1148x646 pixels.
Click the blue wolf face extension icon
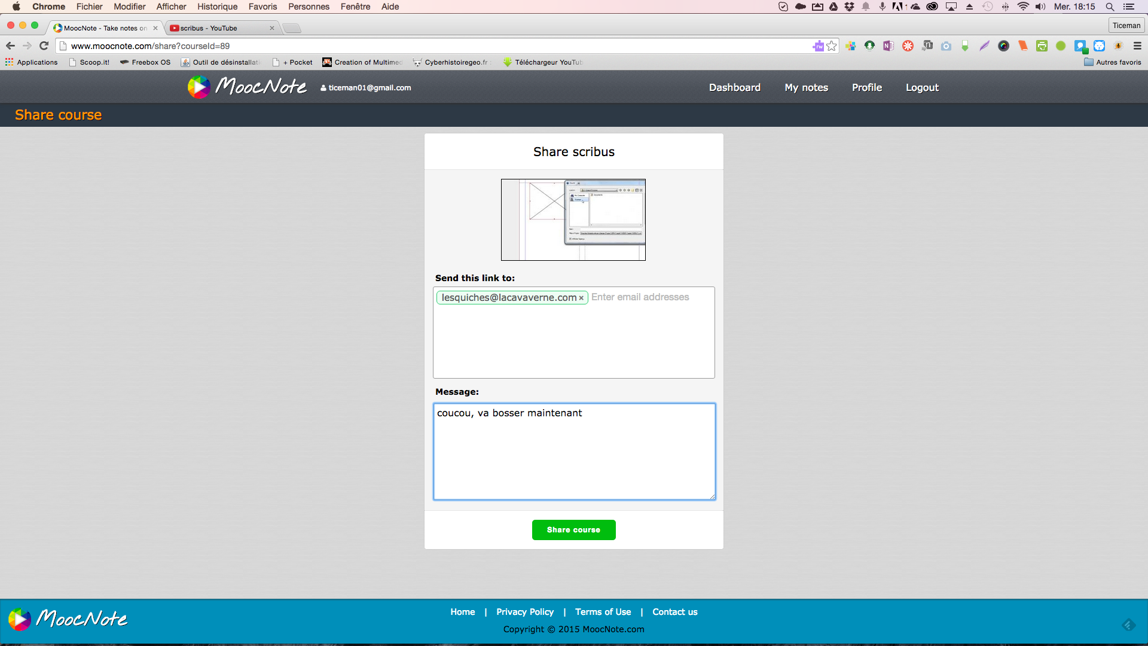(1099, 46)
